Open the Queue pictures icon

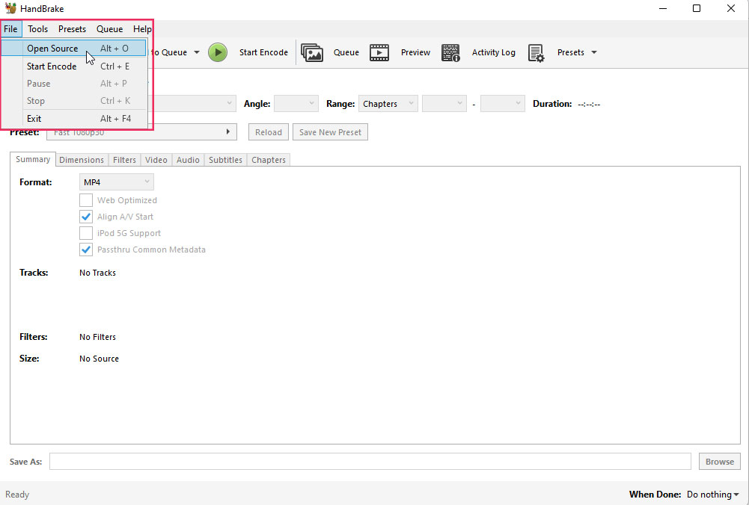[x=312, y=52]
